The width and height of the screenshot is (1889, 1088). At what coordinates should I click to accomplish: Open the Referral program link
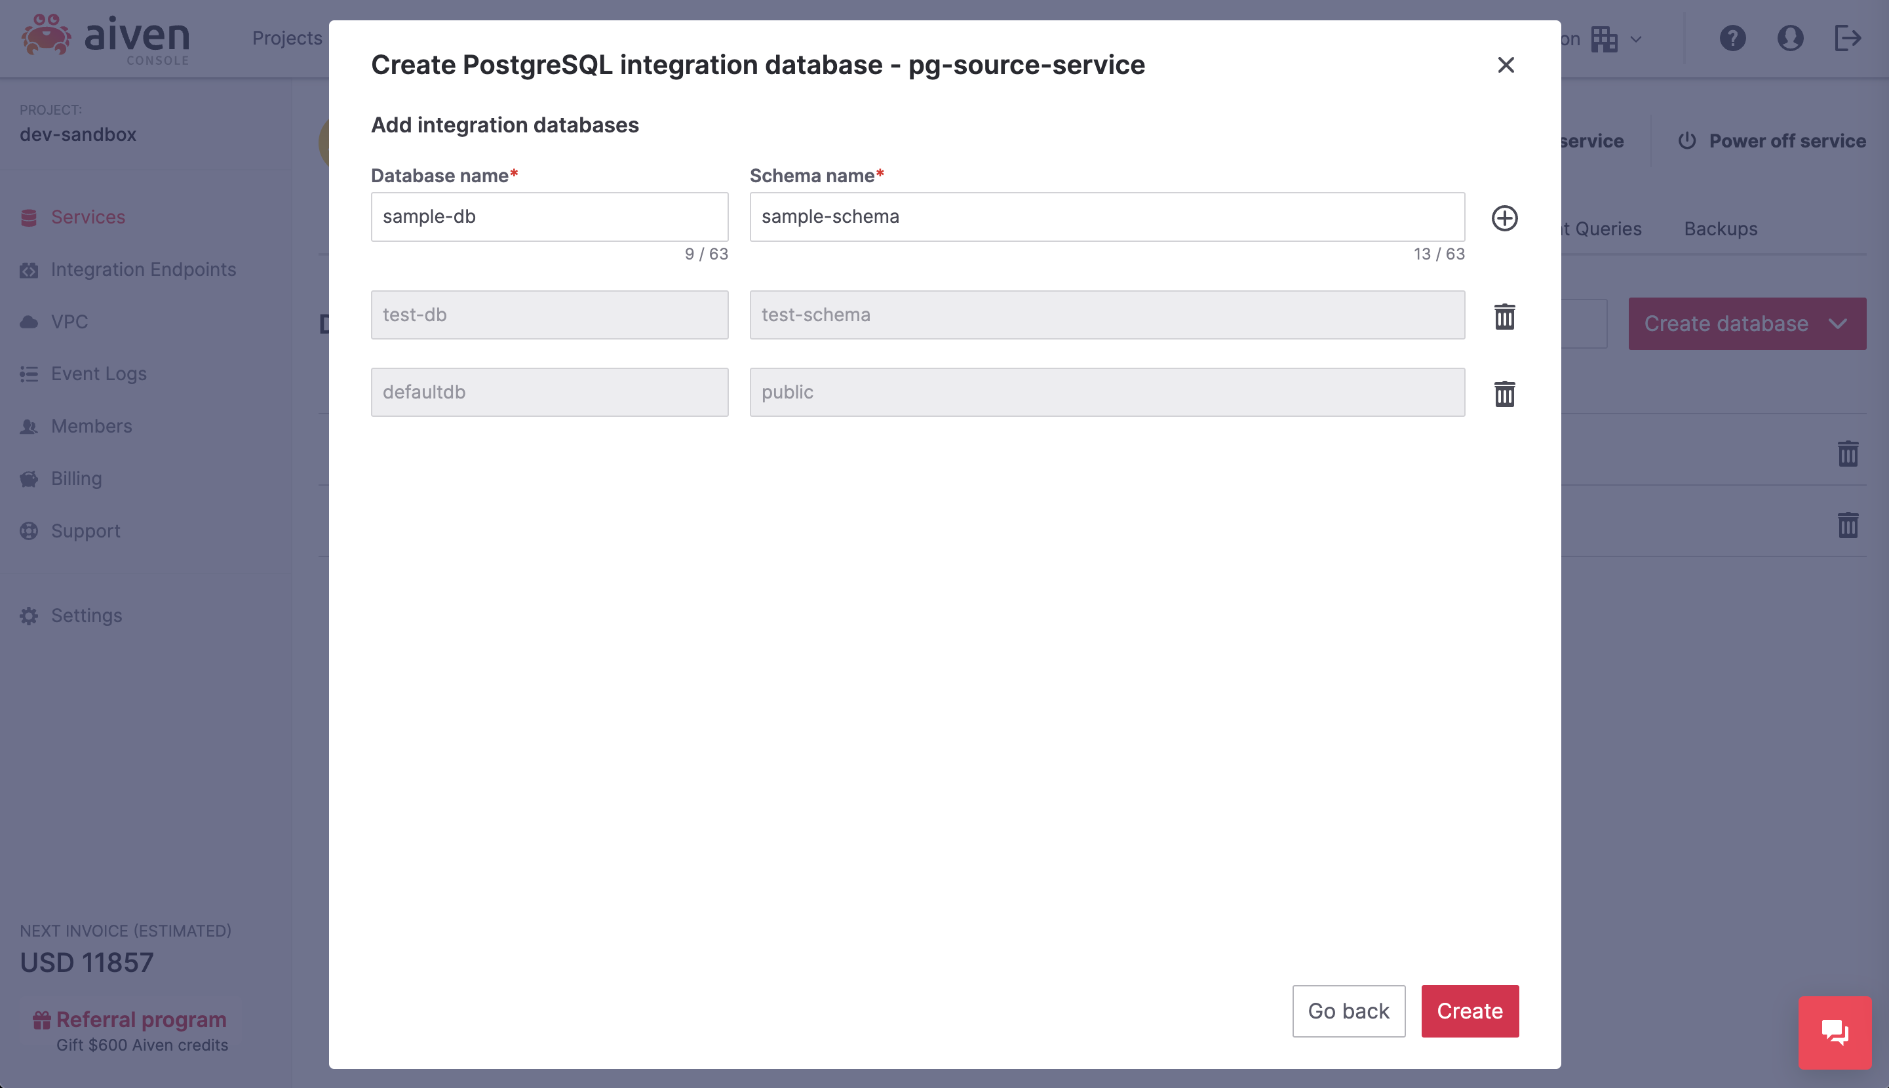(141, 1020)
